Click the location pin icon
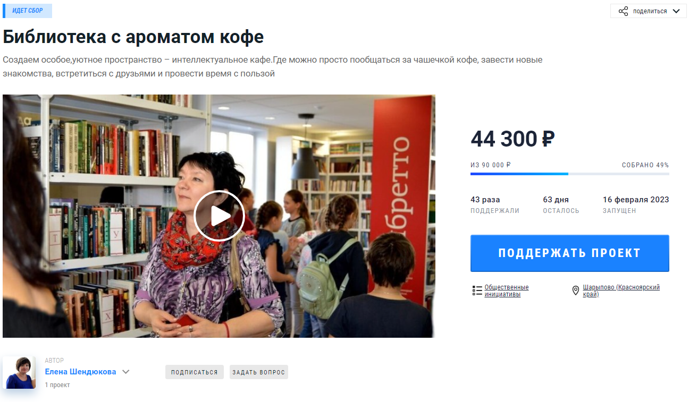 pyautogui.click(x=575, y=290)
